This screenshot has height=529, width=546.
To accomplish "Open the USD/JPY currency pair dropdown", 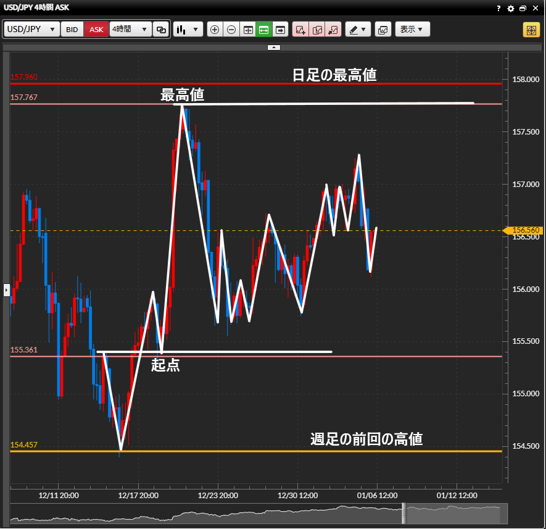I will [x=32, y=30].
